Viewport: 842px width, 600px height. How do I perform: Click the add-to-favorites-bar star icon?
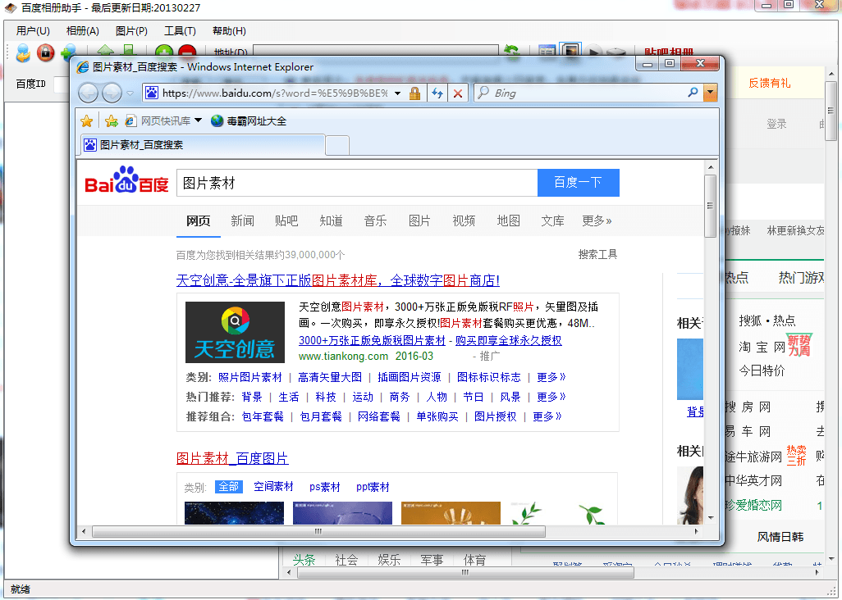[111, 121]
